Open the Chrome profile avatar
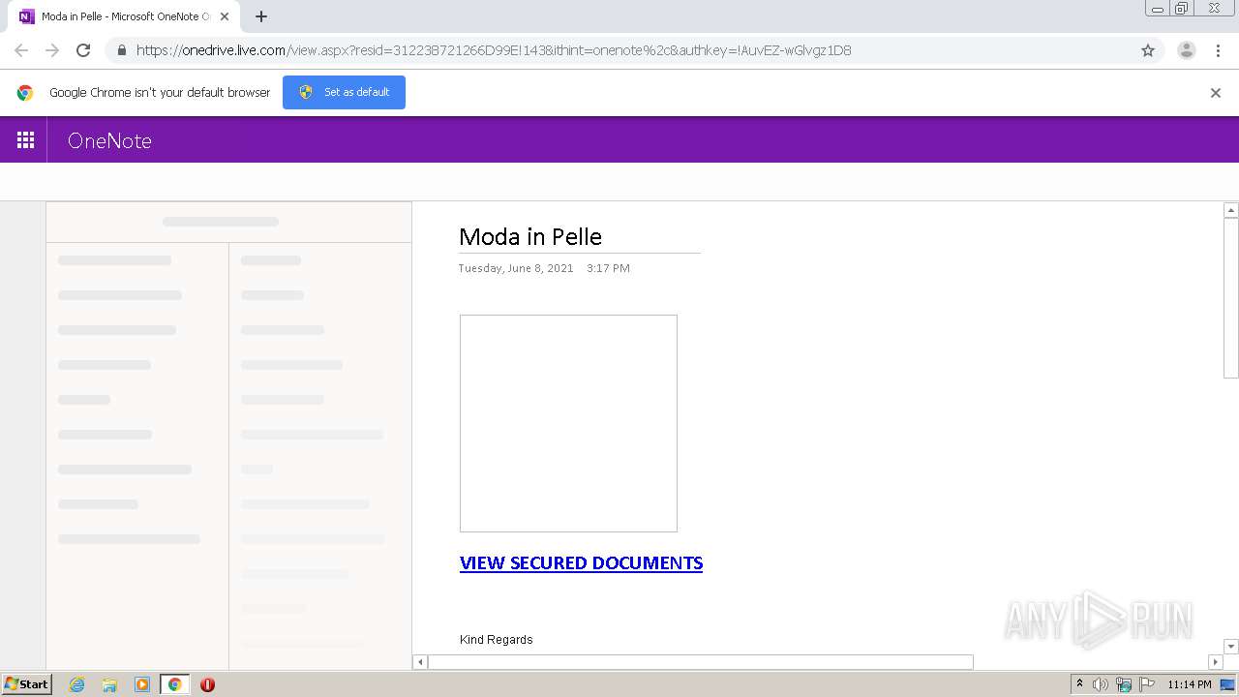This screenshot has height=697, width=1239. 1186,50
